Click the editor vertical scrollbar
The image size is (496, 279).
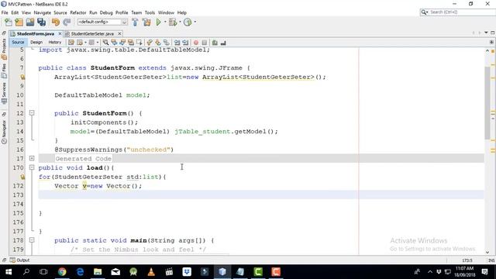487,103
